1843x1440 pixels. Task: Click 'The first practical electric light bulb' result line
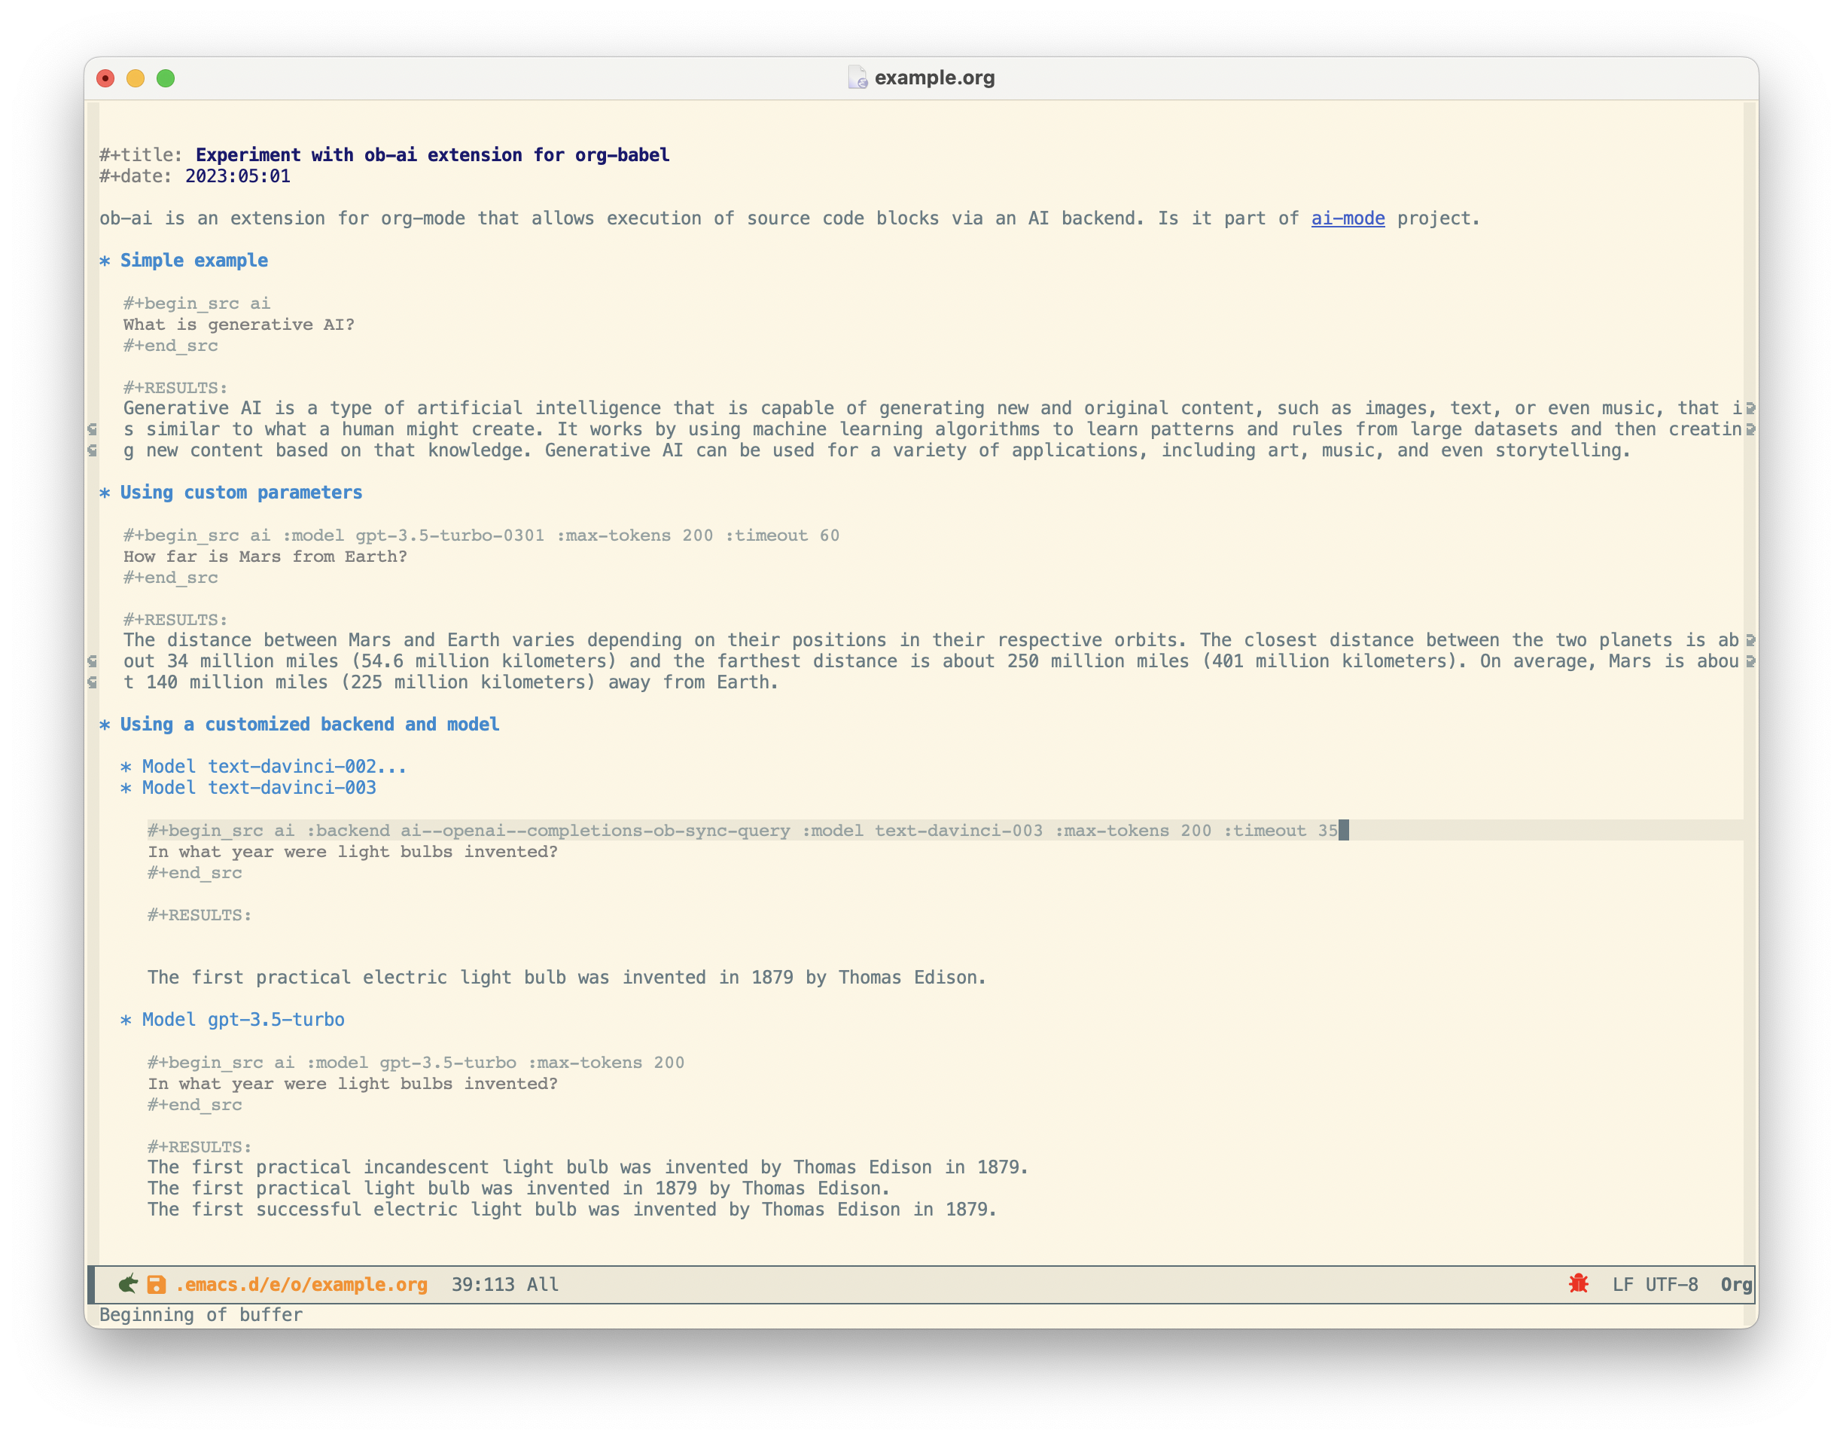[x=566, y=978]
